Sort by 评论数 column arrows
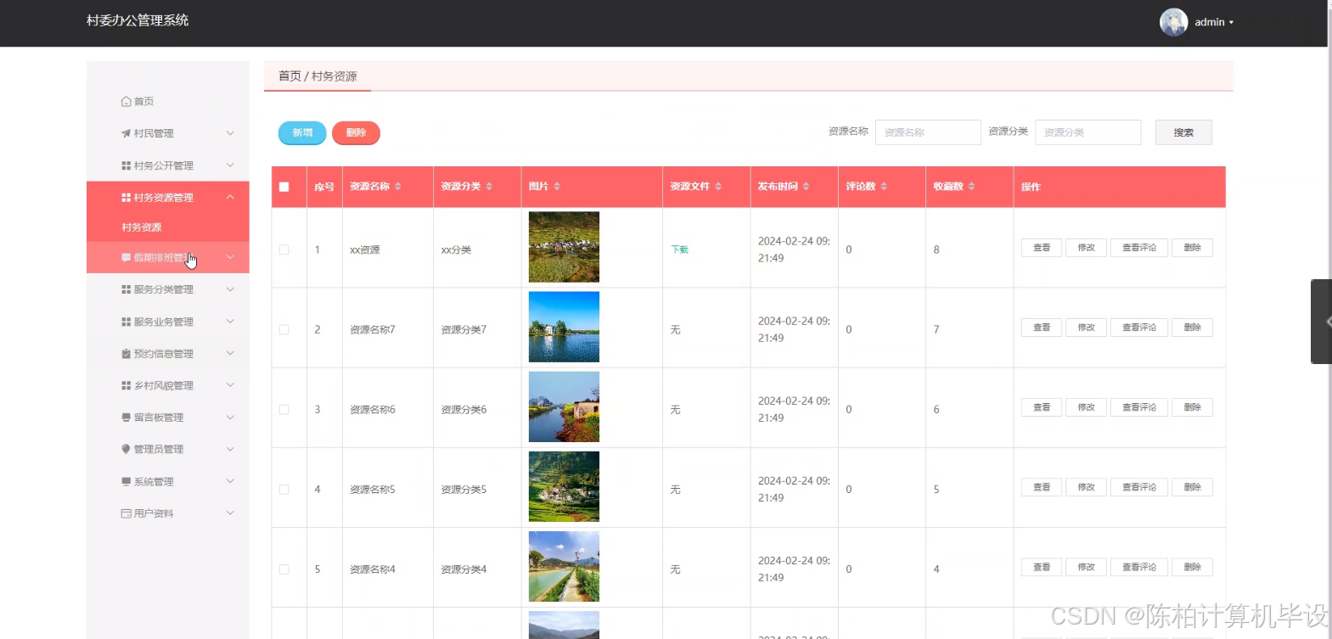The width and height of the screenshot is (1332, 639). (x=884, y=187)
